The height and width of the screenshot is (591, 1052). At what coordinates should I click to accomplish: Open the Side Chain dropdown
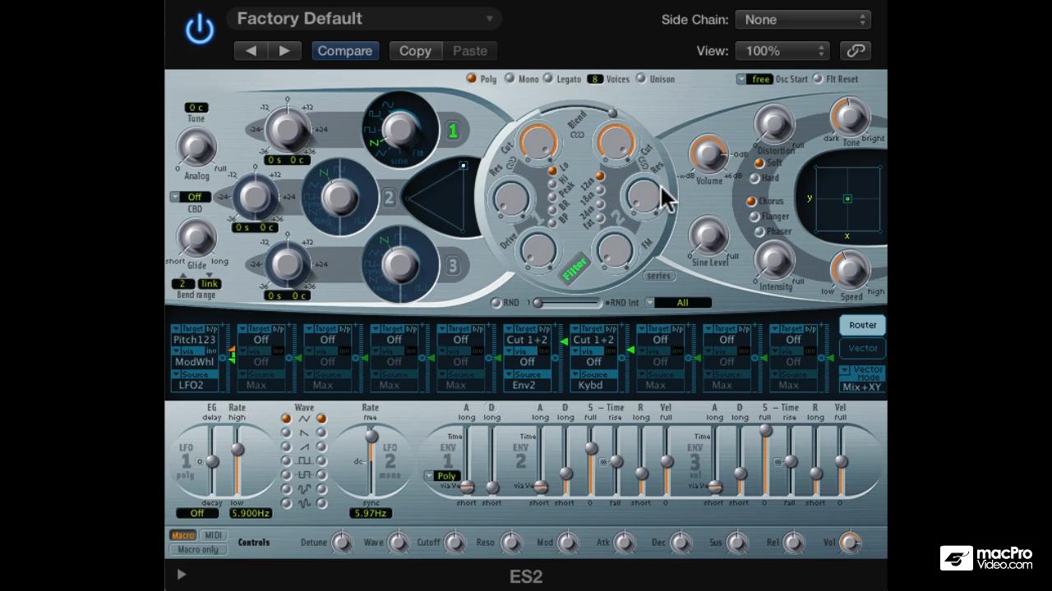[x=803, y=20]
